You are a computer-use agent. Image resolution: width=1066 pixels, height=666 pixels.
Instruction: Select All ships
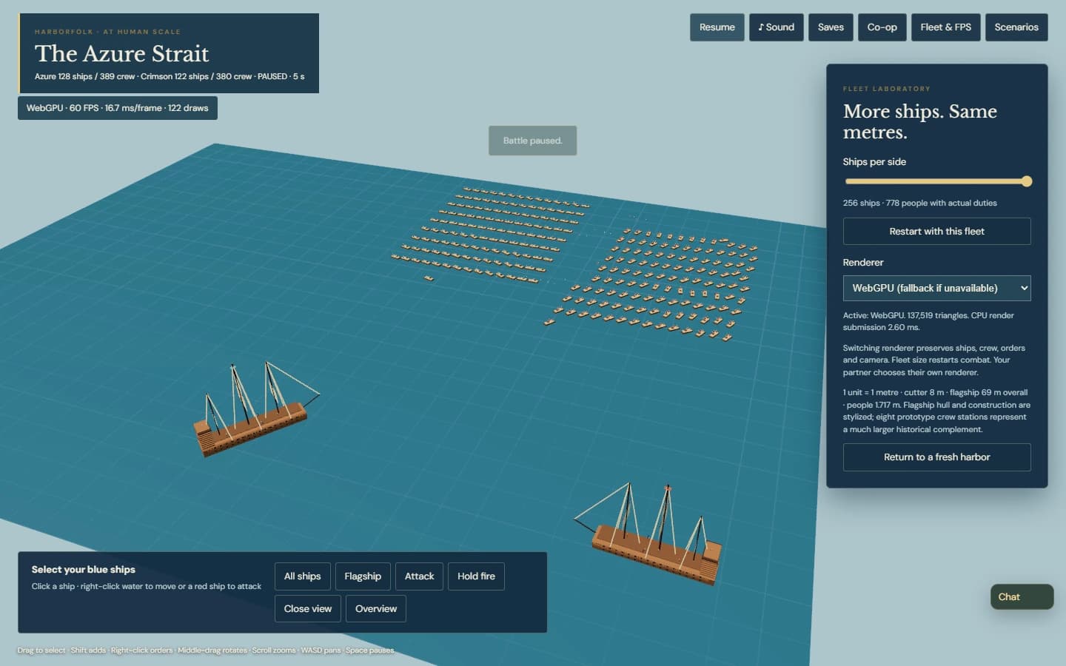(x=302, y=576)
